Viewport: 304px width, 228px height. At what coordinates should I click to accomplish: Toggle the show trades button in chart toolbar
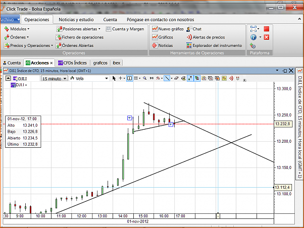point(197,78)
